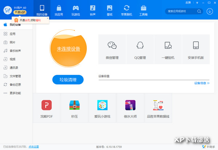Select 我的设备 in the left sidebar
The height and width of the screenshot is (150, 218).
pos(16,25)
